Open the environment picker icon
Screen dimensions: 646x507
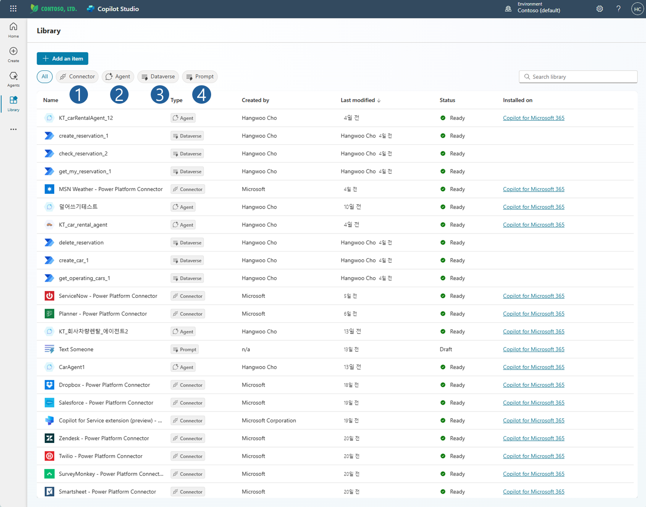[508, 9]
